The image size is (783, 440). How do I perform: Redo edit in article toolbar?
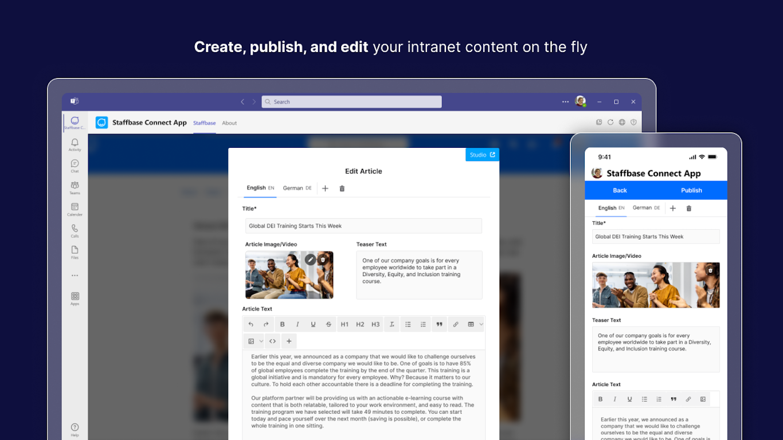click(266, 324)
